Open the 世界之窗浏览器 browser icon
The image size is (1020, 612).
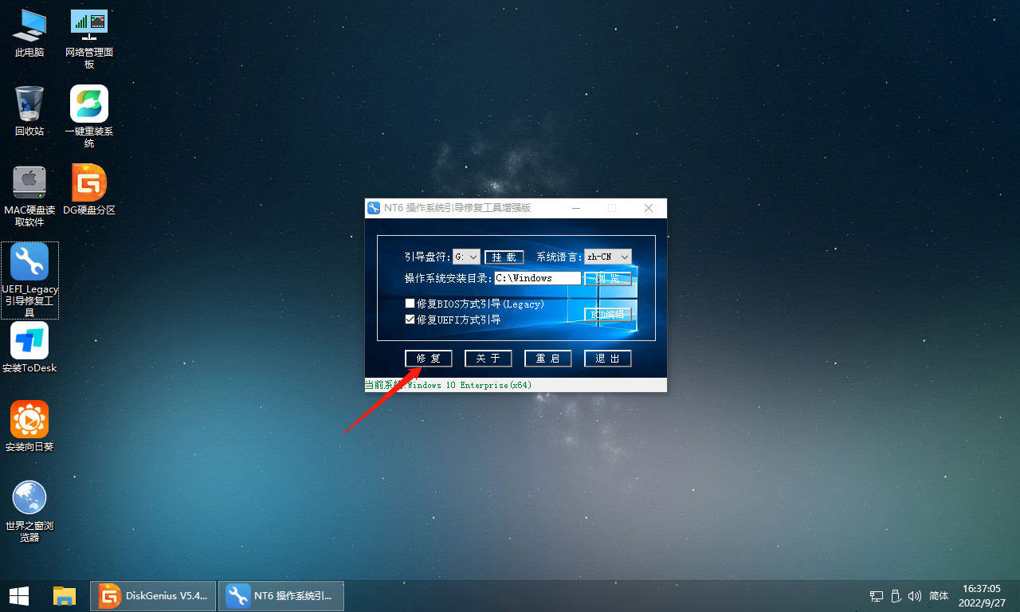[29, 498]
